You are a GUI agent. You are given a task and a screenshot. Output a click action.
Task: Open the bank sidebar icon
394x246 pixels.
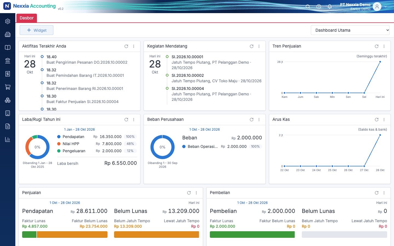[8, 61]
